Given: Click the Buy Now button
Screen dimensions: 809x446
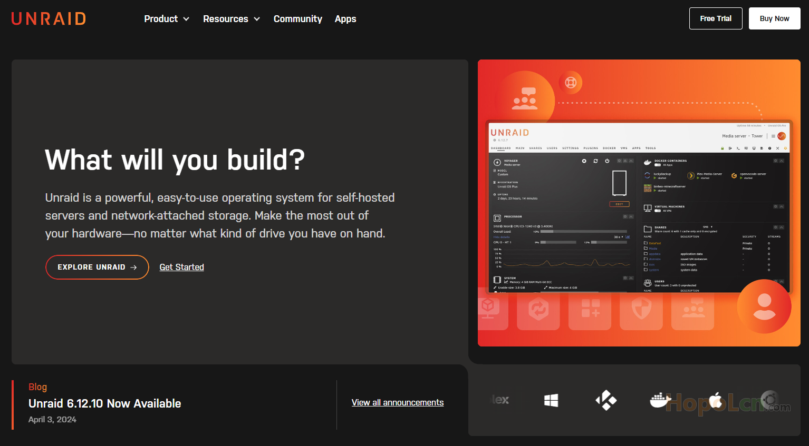Looking at the screenshot, I should tap(775, 18).
